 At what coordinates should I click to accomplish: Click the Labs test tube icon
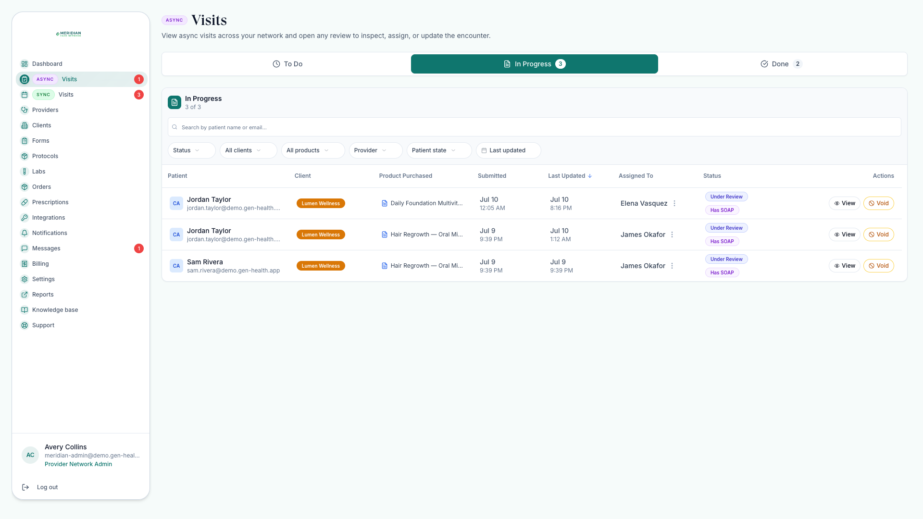(25, 172)
